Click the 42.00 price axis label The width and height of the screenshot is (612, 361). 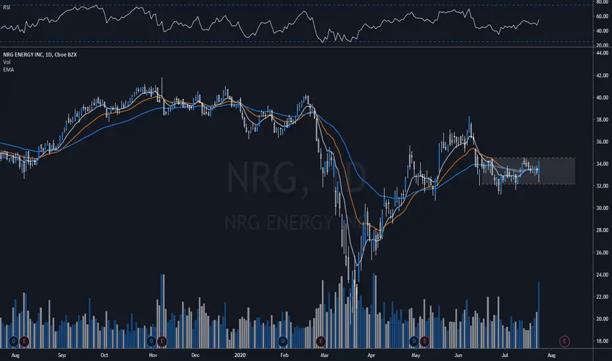[602, 75]
